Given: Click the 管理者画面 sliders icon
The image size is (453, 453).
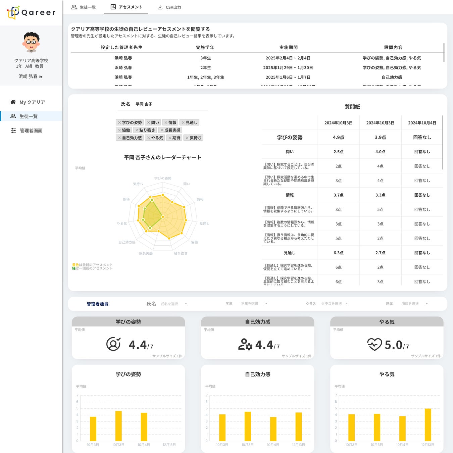Looking at the screenshot, I should 13,131.
